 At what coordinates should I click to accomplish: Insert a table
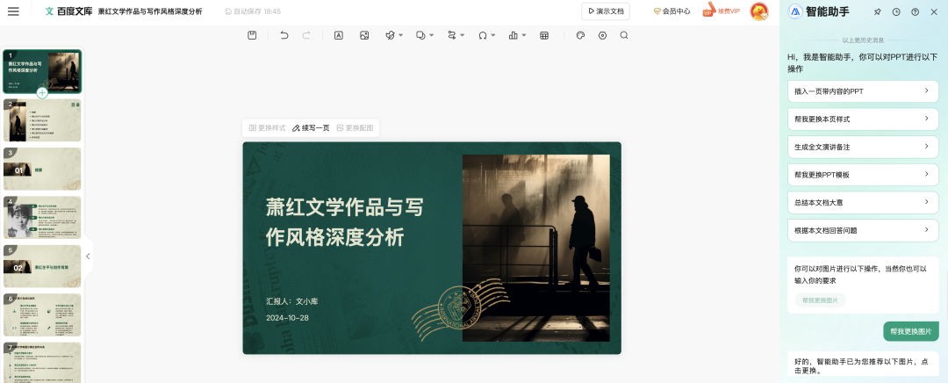(544, 36)
